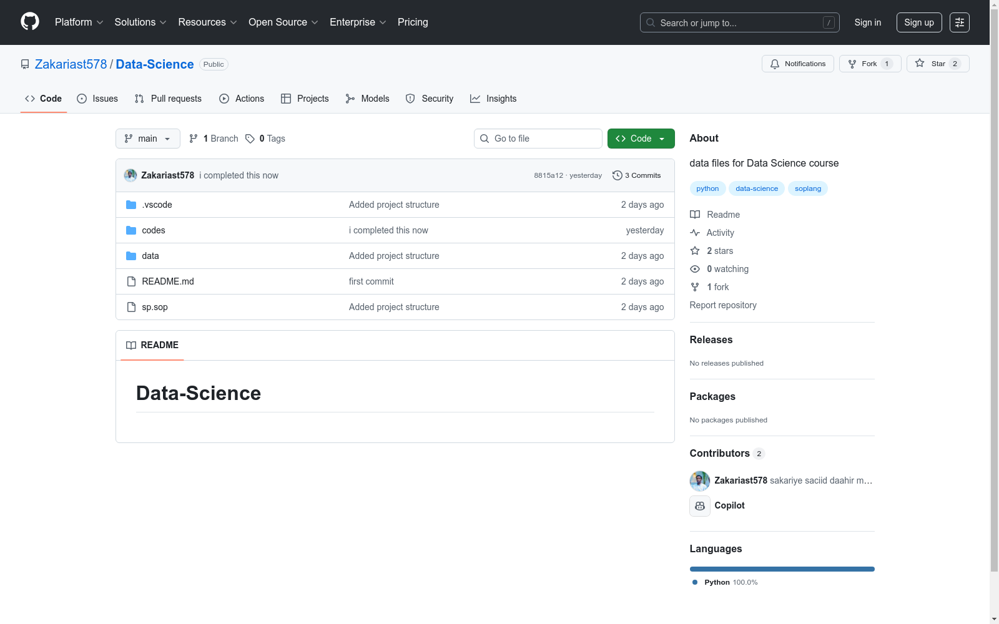Screen dimensions: 999x624
Task: Star the Data-Science repository
Action: 938,64
